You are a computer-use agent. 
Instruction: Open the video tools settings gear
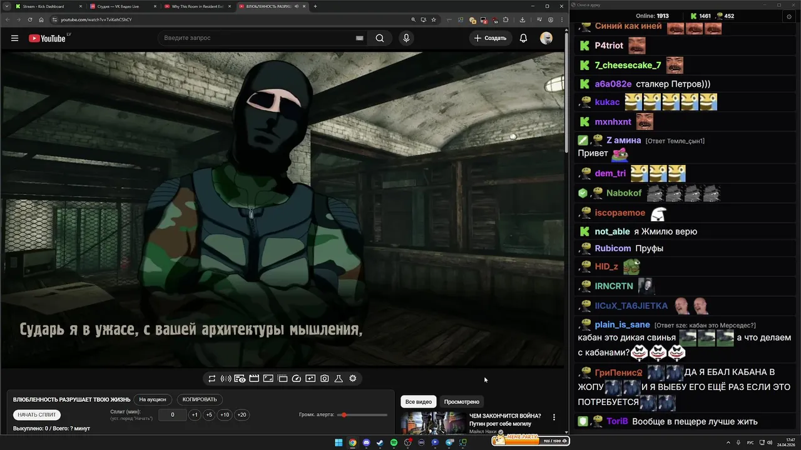pos(353,379)
